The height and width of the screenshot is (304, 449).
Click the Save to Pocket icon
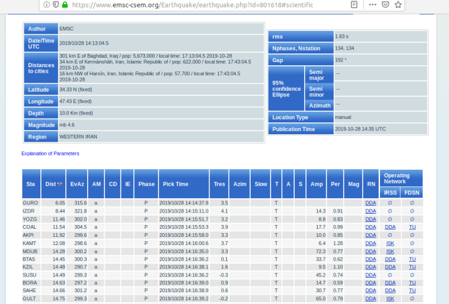[x=386, y=5]
